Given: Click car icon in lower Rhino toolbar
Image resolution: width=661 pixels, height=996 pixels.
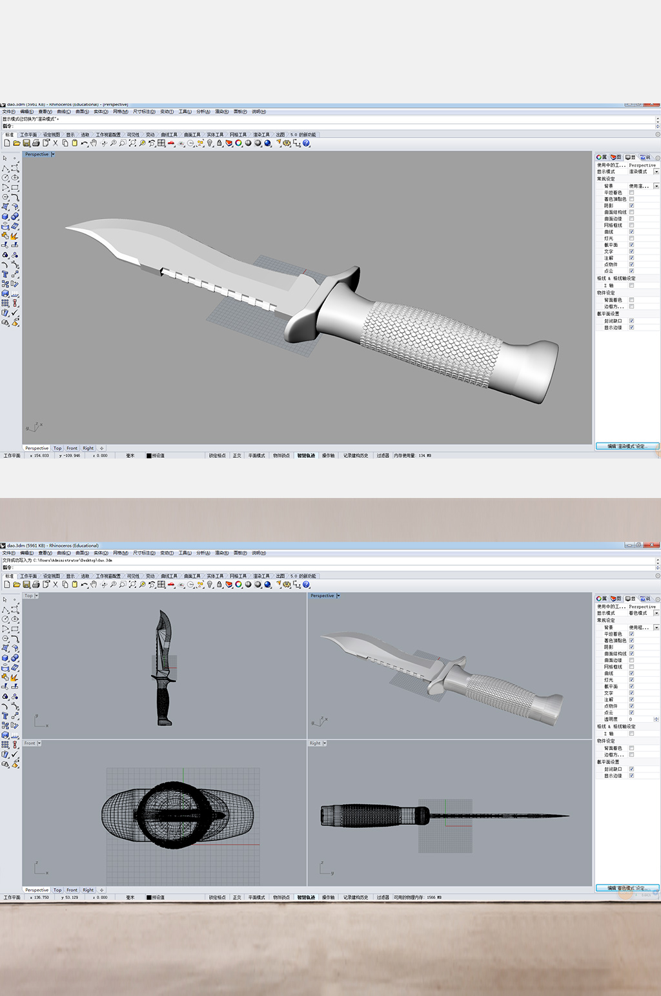Looking at the screenshot, I should pyautogui.click(x=171, y=585).
